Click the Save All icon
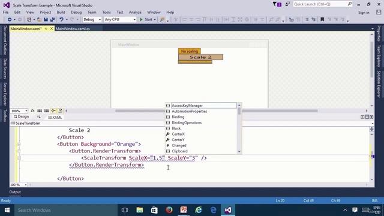The image size is (384, 216). tap(52, 19)
